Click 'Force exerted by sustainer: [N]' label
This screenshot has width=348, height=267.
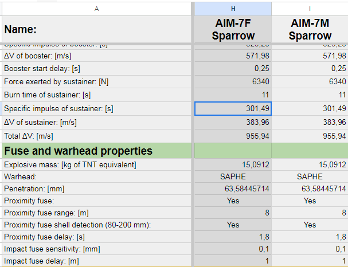56,81
